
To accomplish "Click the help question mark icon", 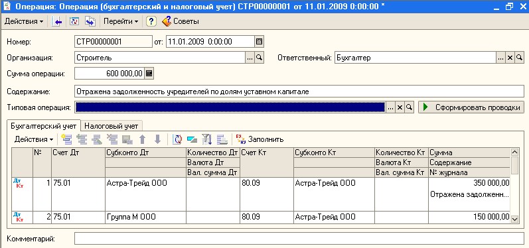I will 151,22.
